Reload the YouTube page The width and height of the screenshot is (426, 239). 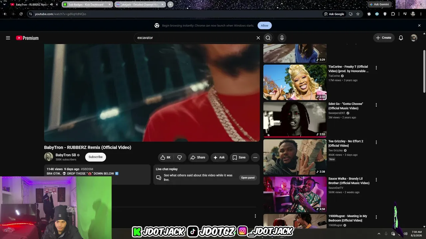21,14
